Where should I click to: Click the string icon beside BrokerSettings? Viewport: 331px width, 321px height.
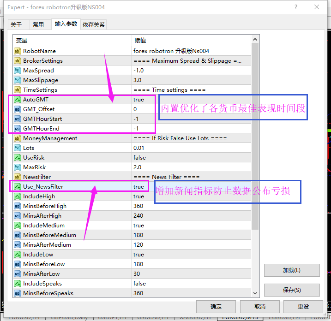(x=17, y=61)
